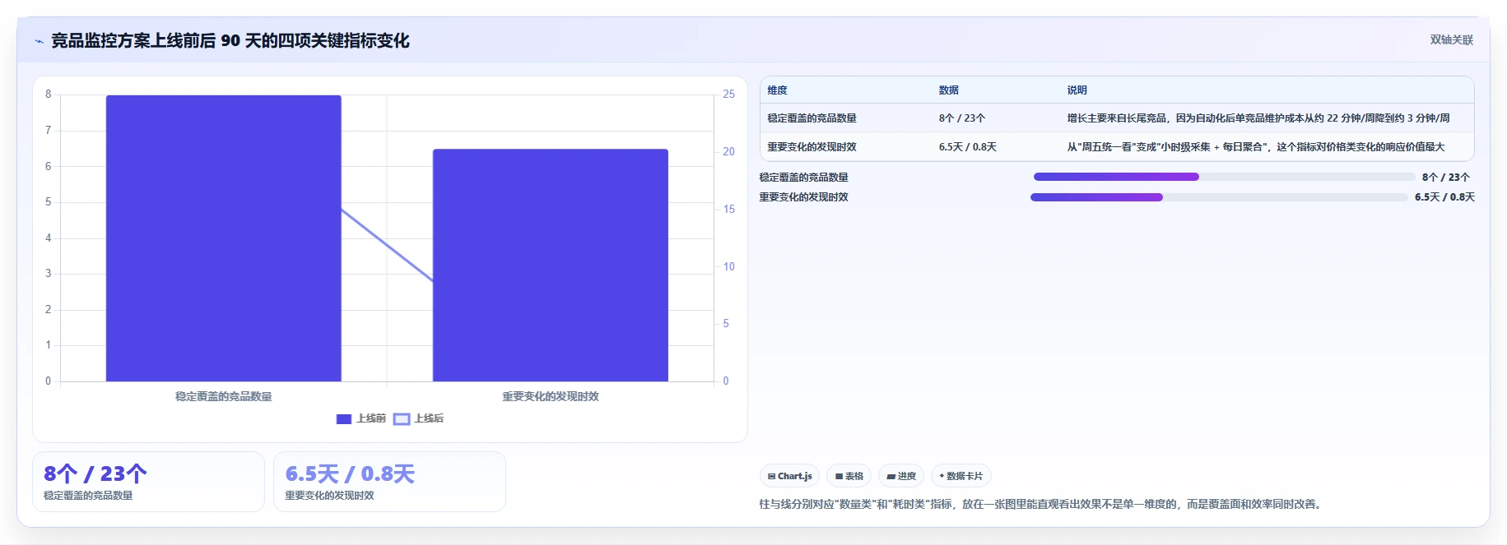1507x545 pixels.
Task: Click the table cell 重要变化的发现时效
Action: click(812, 147)
